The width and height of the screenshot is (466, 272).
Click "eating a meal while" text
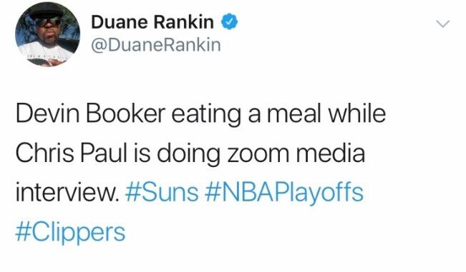pyautogui.click(x=278, y=114)
